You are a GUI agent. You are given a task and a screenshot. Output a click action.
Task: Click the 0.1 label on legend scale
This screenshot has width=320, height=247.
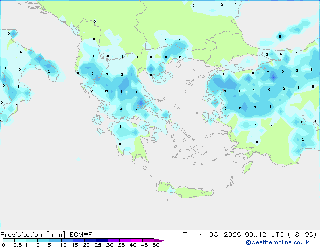6,245
